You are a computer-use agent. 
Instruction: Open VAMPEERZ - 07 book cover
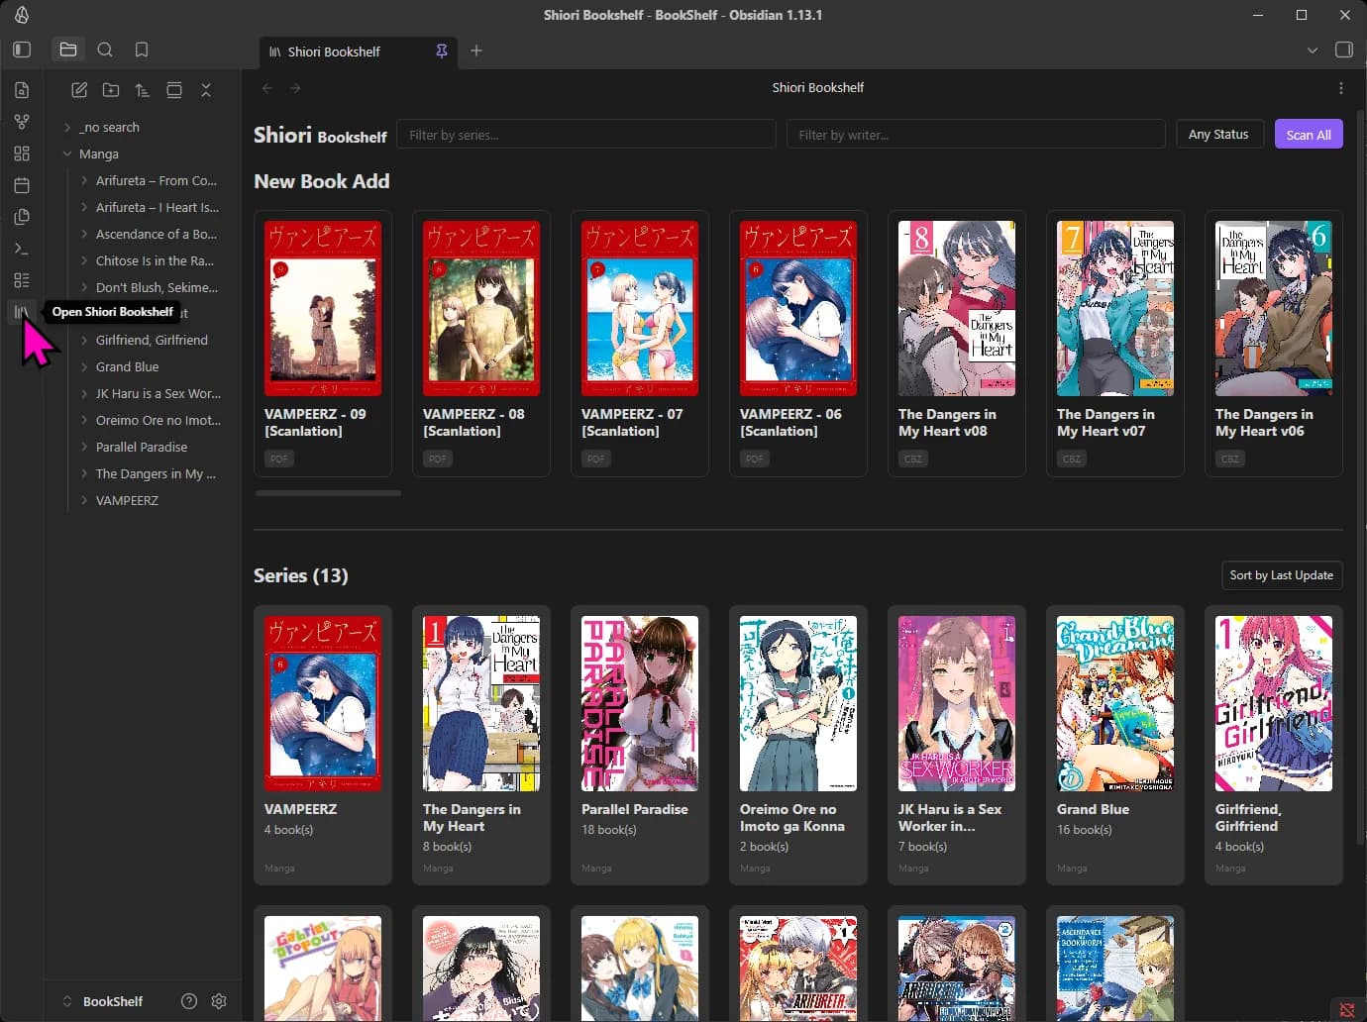[x=640, y=308]
